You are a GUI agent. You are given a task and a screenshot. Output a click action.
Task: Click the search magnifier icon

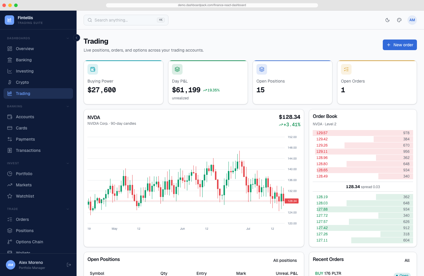[x=90, y=20]
